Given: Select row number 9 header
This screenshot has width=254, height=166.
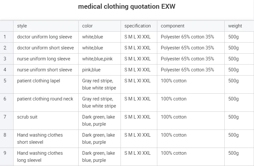Looking at the screenshot, I should (7, 157).
